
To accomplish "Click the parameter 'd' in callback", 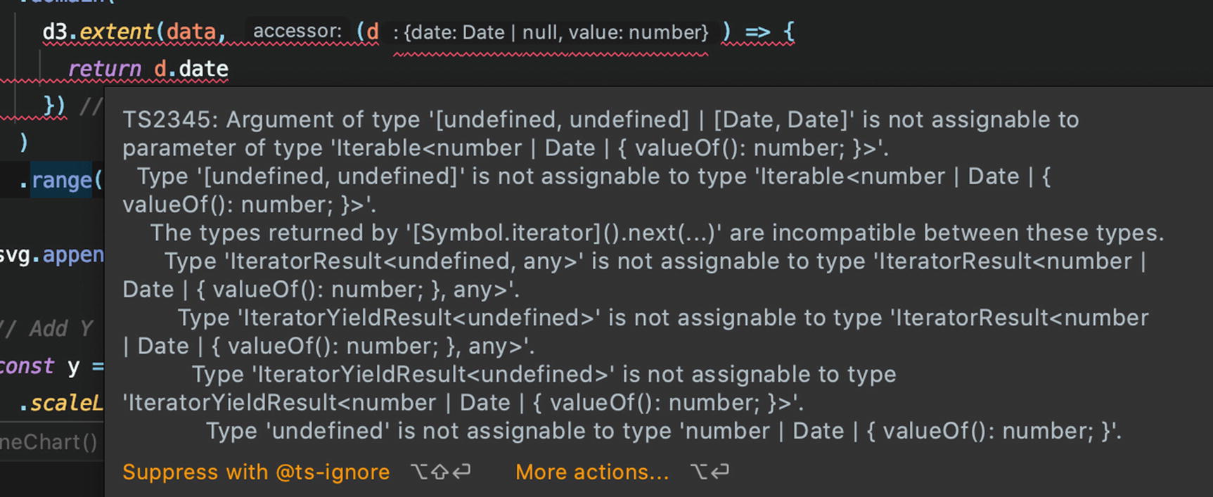I will (372, 32).
